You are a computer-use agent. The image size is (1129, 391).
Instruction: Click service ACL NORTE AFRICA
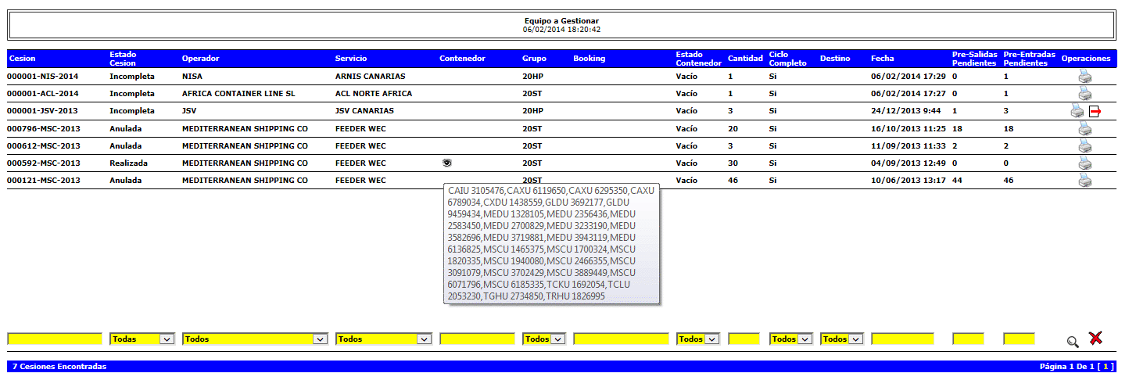373,94
